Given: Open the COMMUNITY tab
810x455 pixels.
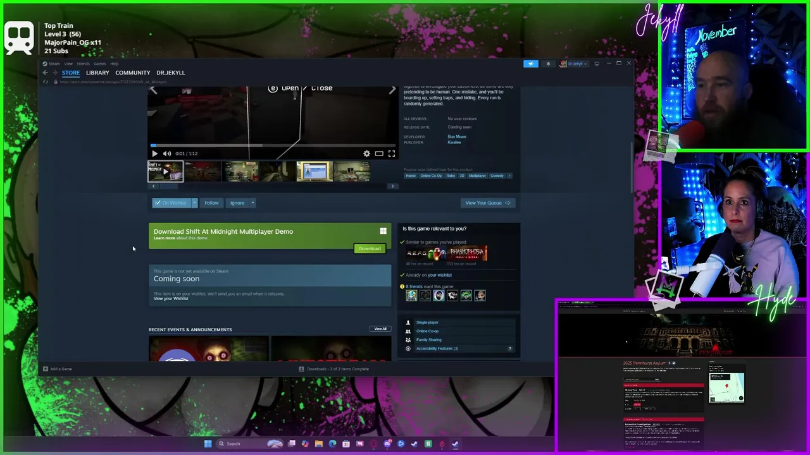Looking at the screenshot, I should pyautogui.click(x=133, y=73).
